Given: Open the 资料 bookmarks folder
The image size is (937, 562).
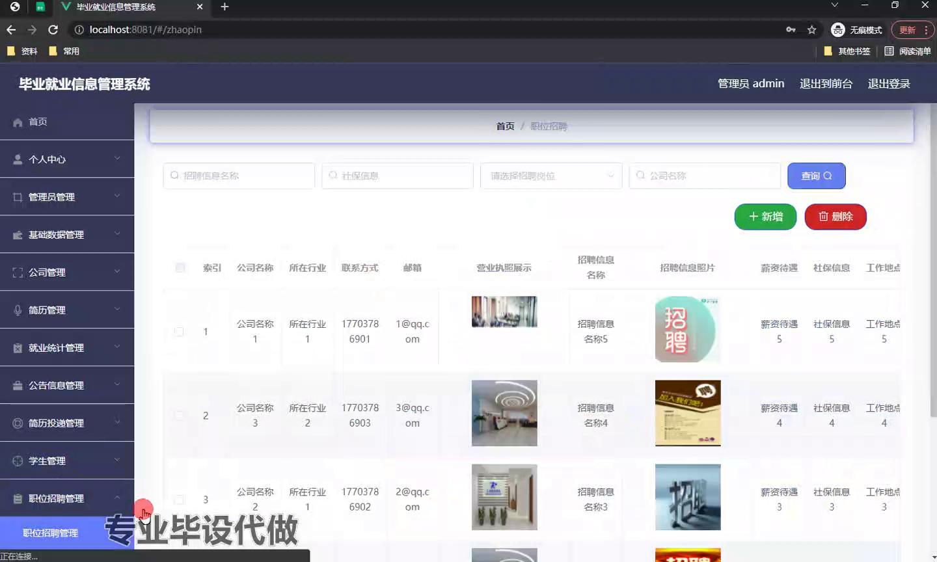Looking at the screenshot, I should coord(22,51).
